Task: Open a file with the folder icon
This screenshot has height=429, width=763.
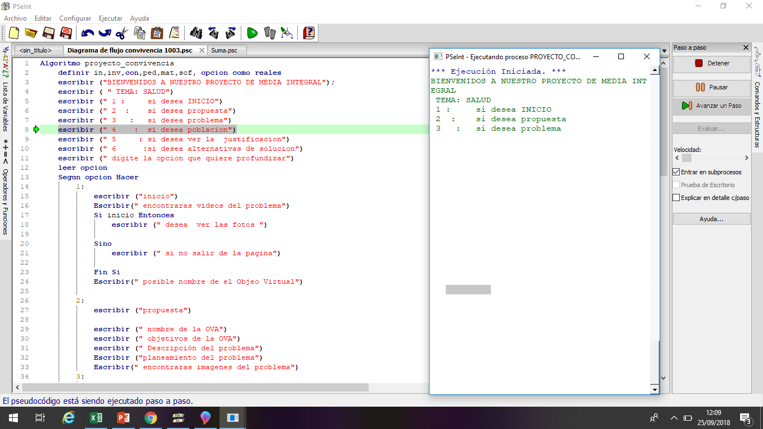Action: coord(31,33)
